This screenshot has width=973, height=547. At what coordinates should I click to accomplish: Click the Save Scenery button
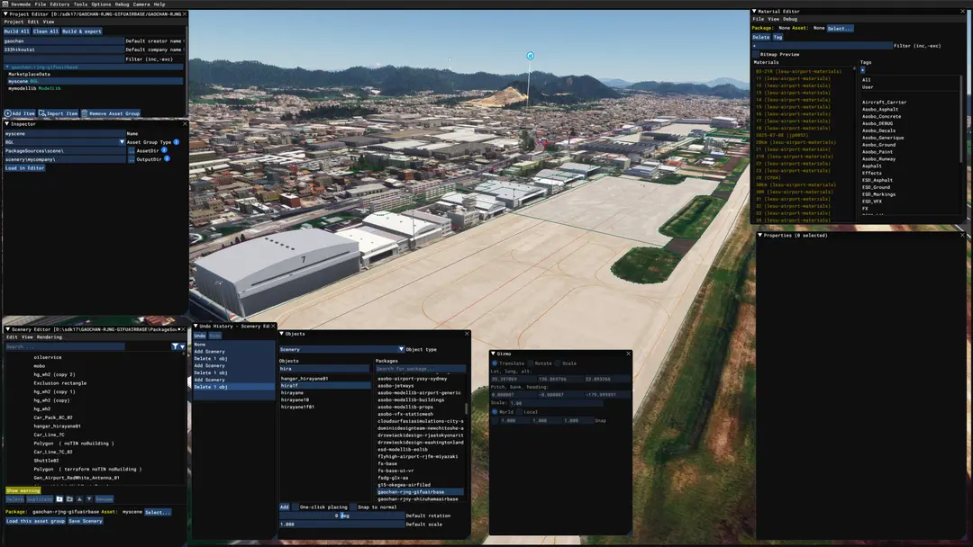click(x=85, y=521)
